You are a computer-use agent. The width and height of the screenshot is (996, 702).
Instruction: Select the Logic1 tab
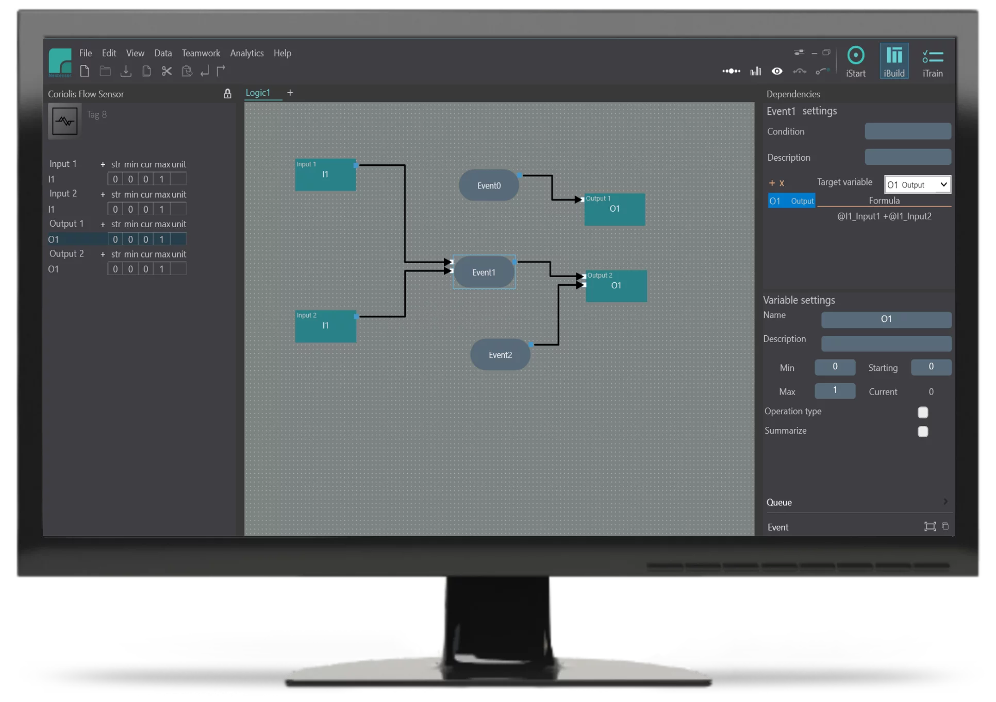click(258, 93)
